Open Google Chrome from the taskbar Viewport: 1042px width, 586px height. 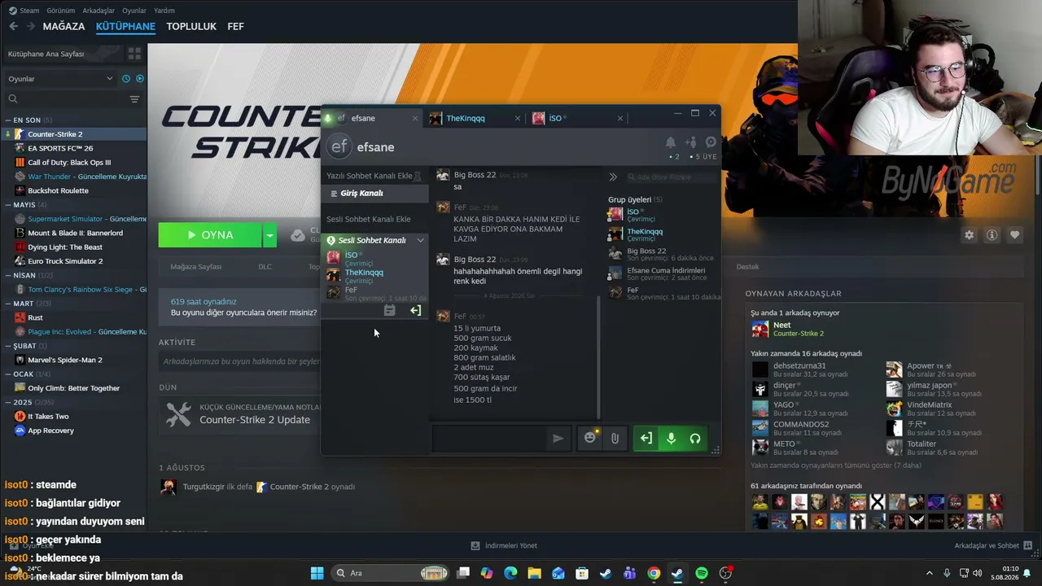[x=654, y=573]
